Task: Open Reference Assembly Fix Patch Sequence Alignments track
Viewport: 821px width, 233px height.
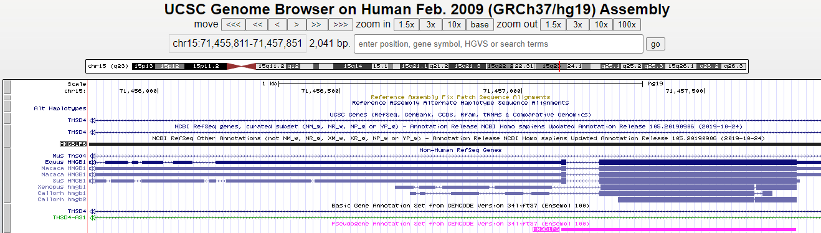Action: tap(460, 97)
